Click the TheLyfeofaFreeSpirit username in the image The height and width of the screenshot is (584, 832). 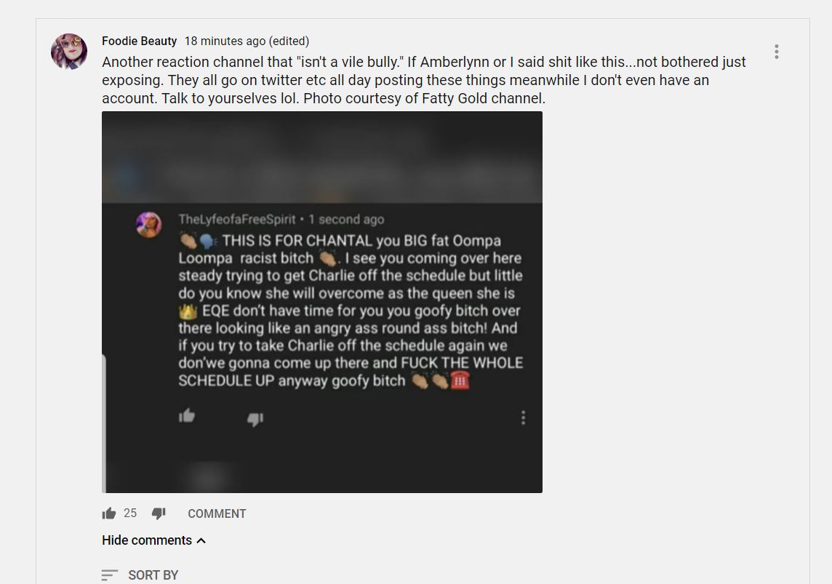(x=236, y=219)
